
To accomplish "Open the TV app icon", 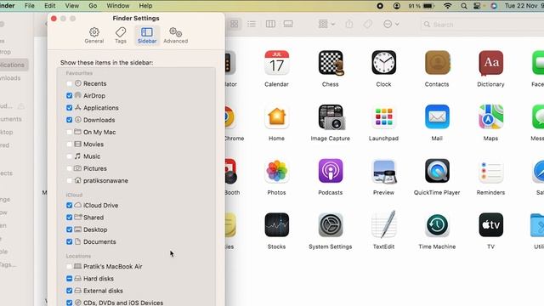I will [491, 225].
